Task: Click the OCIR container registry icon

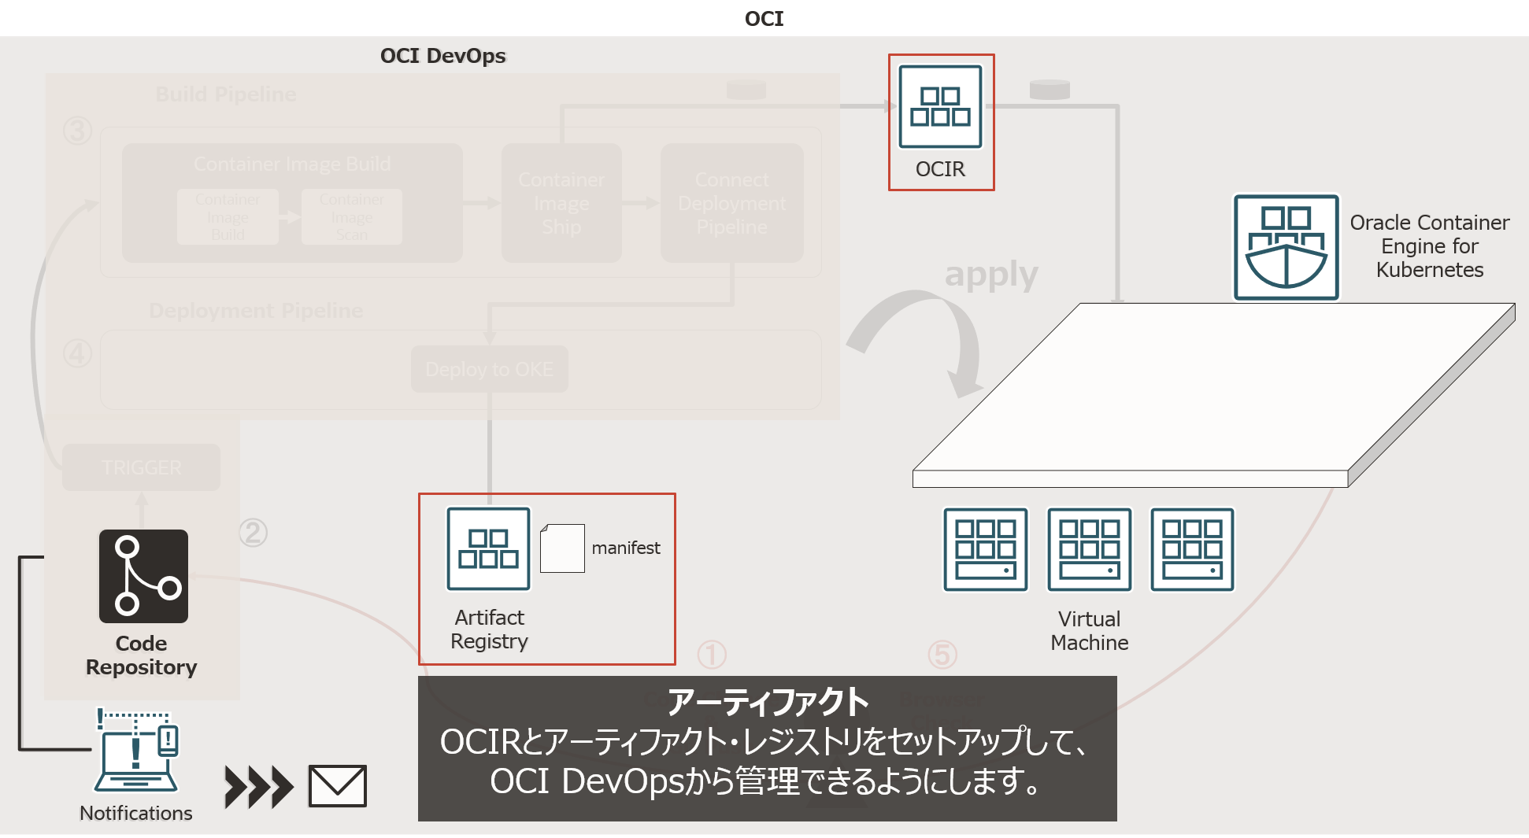Action: tap(940, 106)
